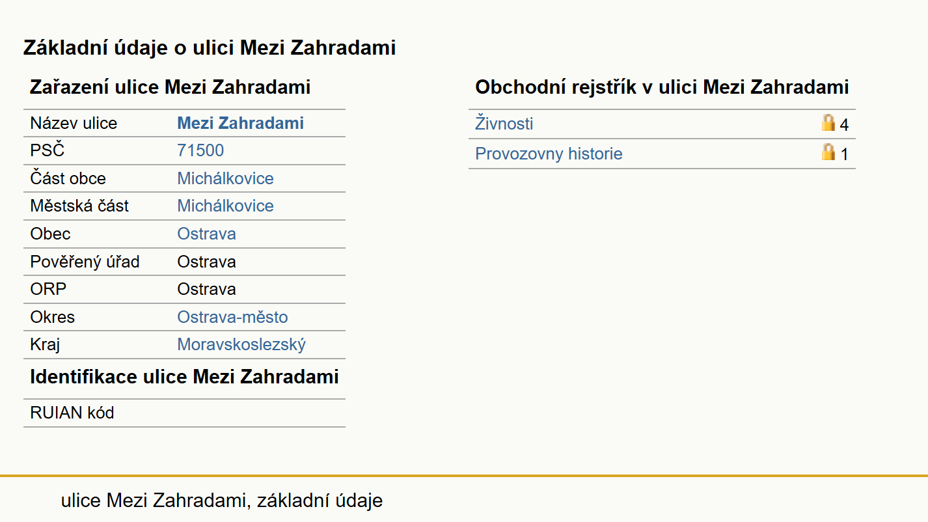The width and height of the screenshot is (928, 522).
Task: Click the count 4 next to Živnosti
Action: [x=844, y=125]
